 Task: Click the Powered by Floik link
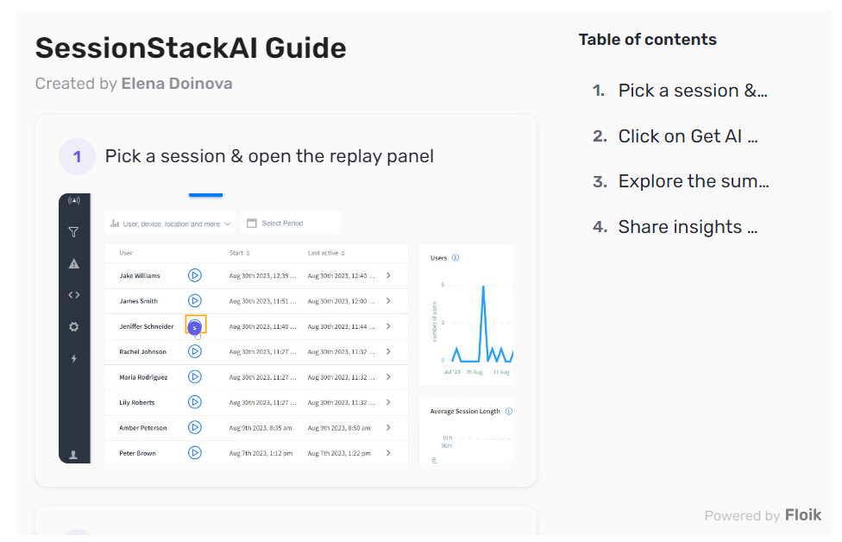coord(763,515)
